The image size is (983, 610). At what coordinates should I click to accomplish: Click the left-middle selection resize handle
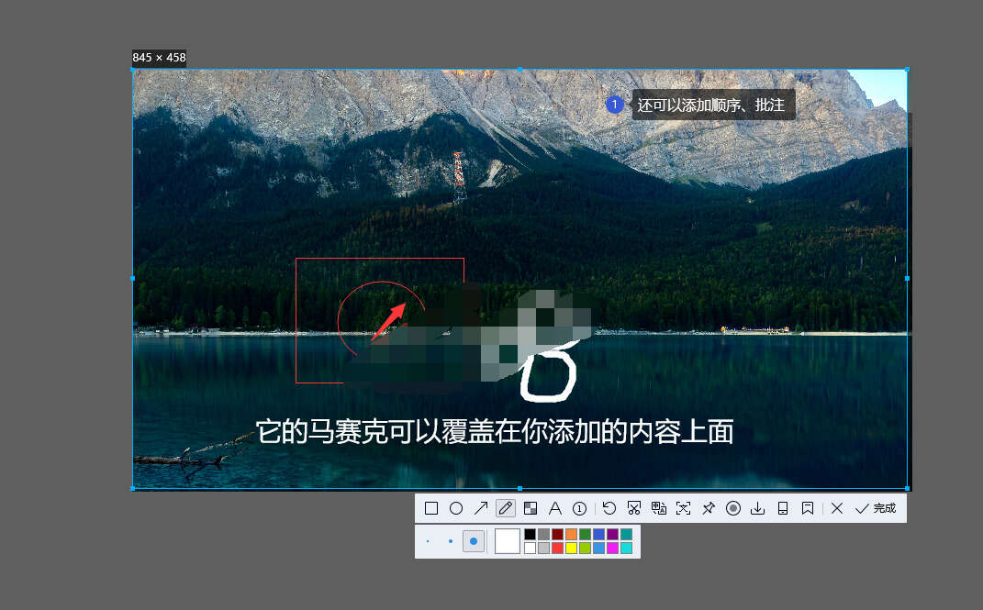133,278
